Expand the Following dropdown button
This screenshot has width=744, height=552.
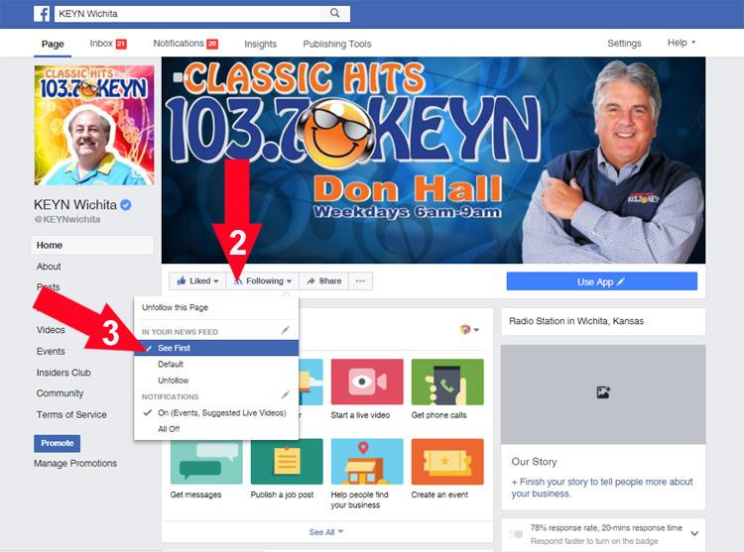(x=263, y=281)
